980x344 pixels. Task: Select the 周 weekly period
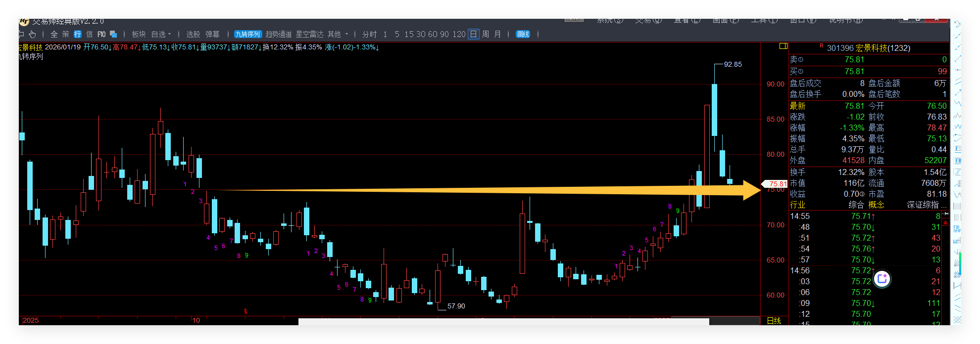pyautogui.click(x=486, y=34)
